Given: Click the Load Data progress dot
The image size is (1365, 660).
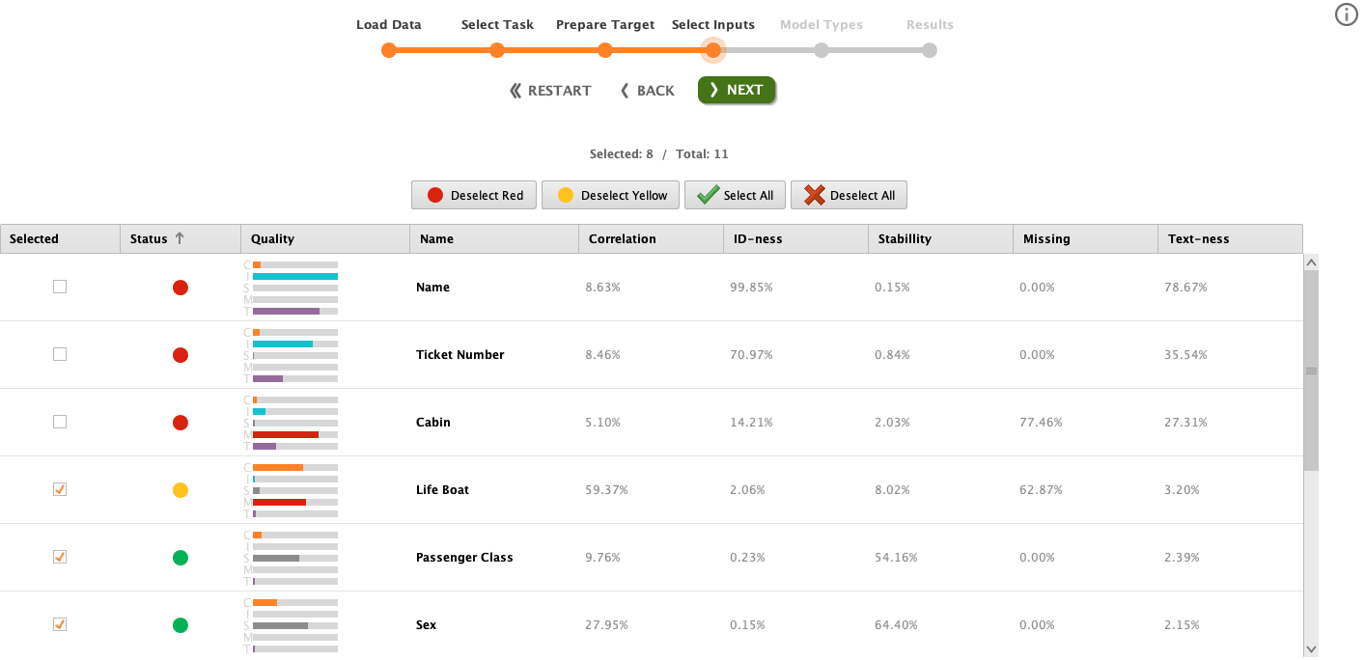Looking at the screenshot, I should [389, 49].
